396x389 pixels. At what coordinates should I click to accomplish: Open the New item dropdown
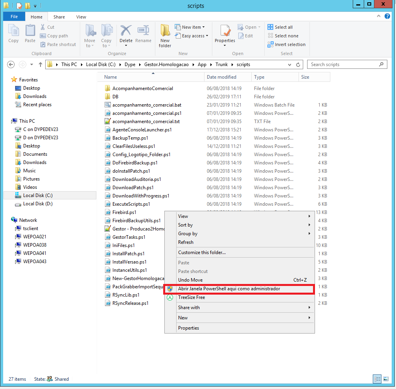coord(190,27)
